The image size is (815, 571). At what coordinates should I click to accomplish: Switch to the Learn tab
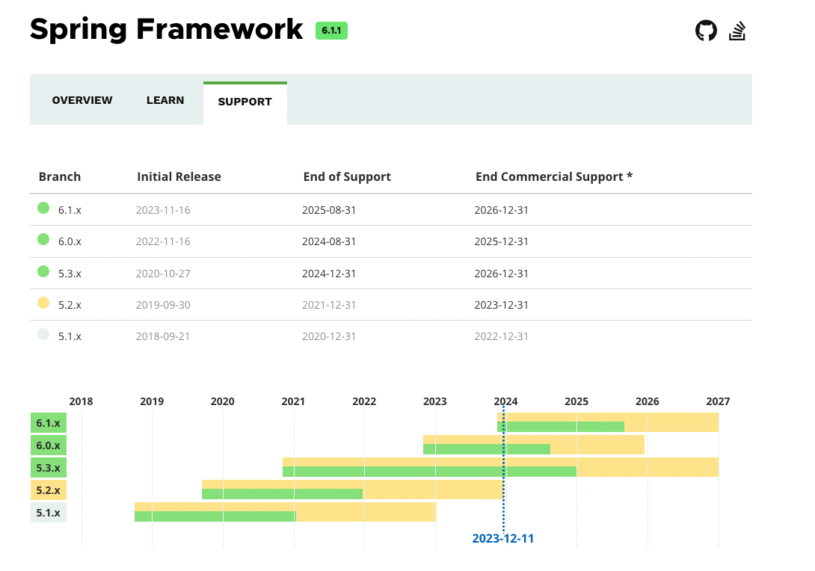pyautogui.click(x=165, y=100)
